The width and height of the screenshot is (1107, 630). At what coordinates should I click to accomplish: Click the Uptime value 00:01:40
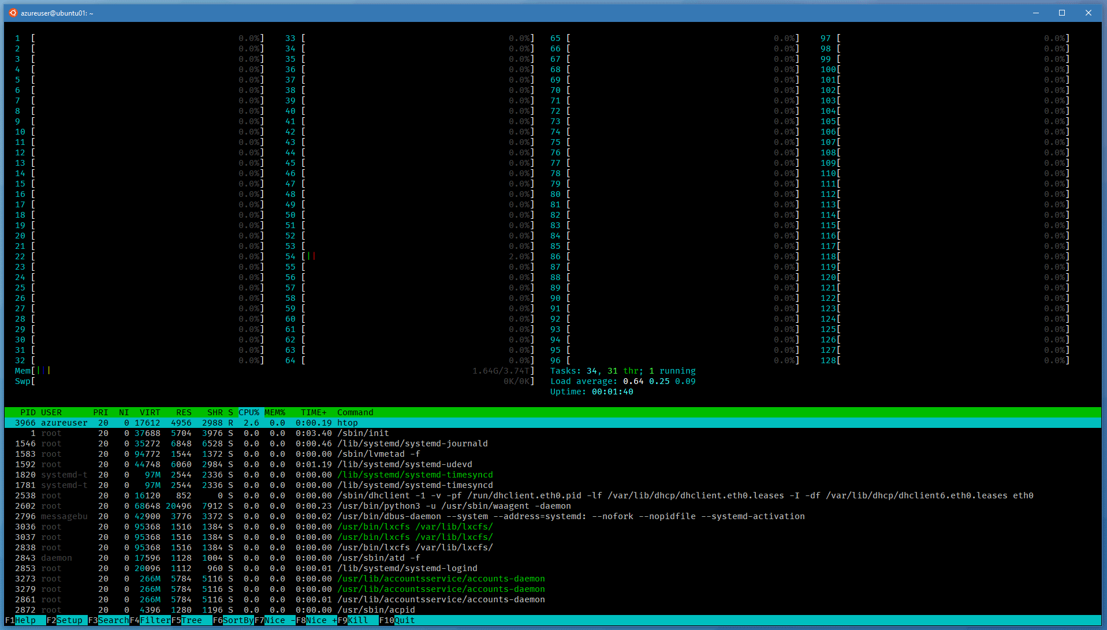point(612,392)
